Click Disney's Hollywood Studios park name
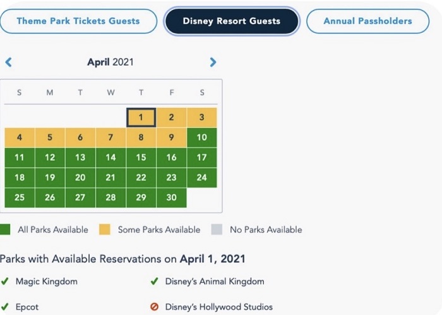This screenshot has width=442, height=315. click(218, 307)
